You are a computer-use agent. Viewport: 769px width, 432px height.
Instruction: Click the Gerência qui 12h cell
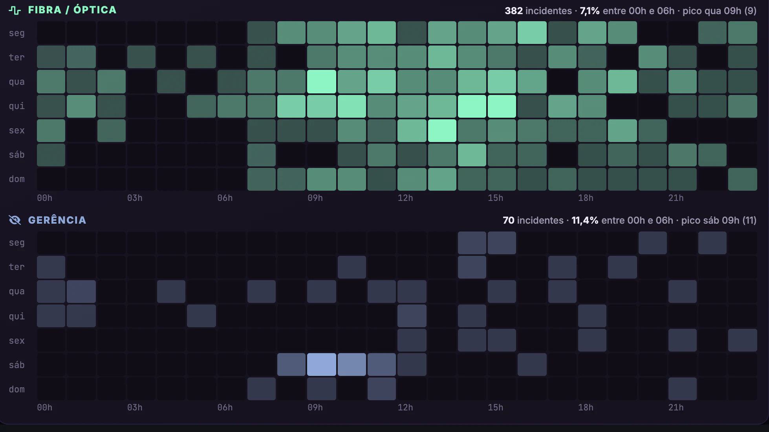(412, 316)
